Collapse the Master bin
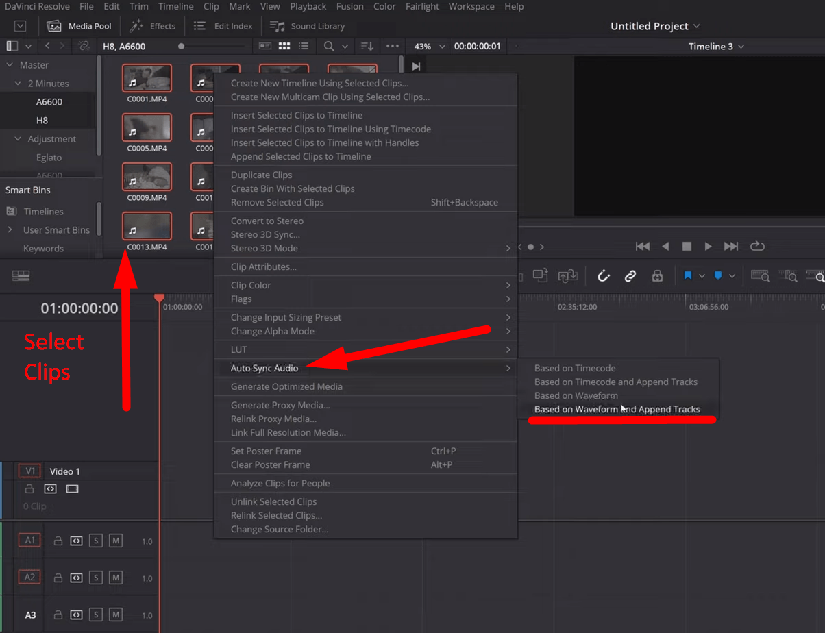The image size is (825, 633). (x=10, y=65)
